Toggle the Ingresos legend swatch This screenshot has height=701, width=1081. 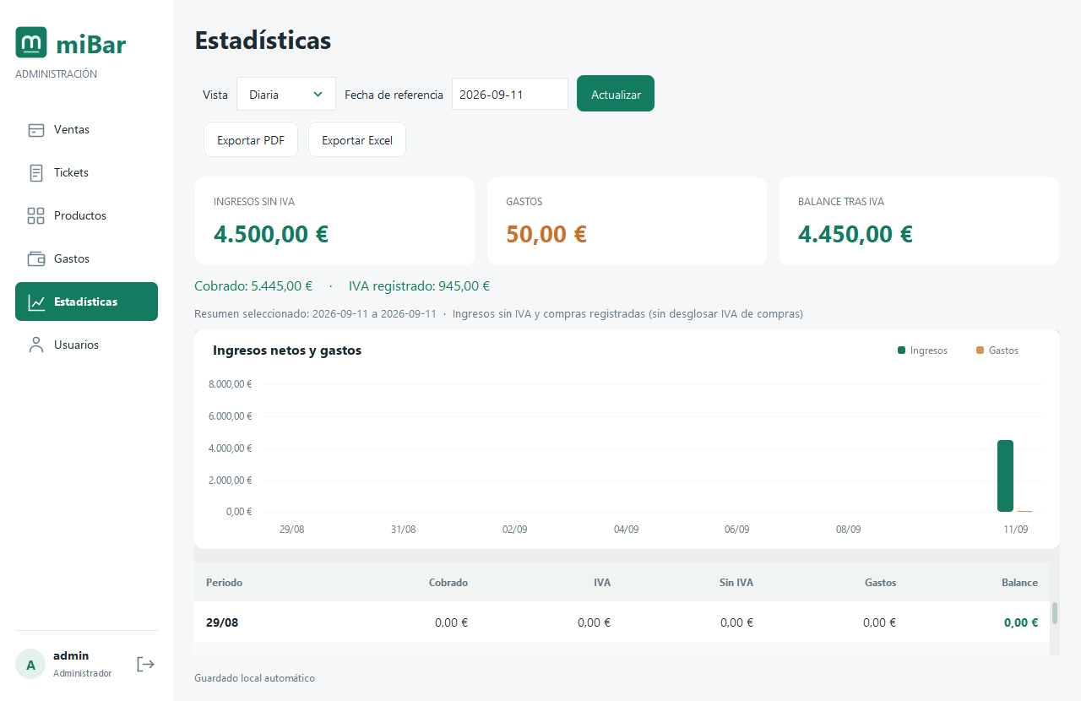[902, 350]
